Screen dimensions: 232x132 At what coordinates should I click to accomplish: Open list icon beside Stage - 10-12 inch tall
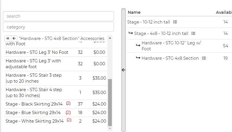tap(175, 22)
